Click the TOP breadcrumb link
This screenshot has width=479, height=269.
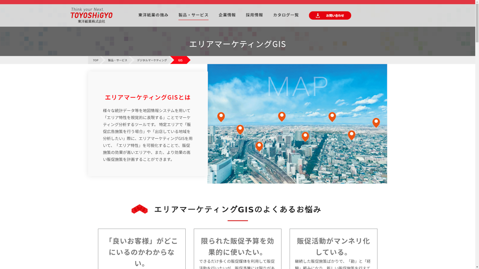click(95, 60)
